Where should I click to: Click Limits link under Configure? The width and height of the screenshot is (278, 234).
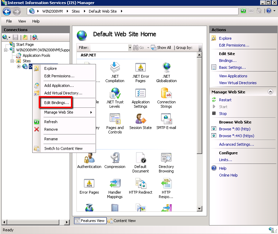point(225,160)
